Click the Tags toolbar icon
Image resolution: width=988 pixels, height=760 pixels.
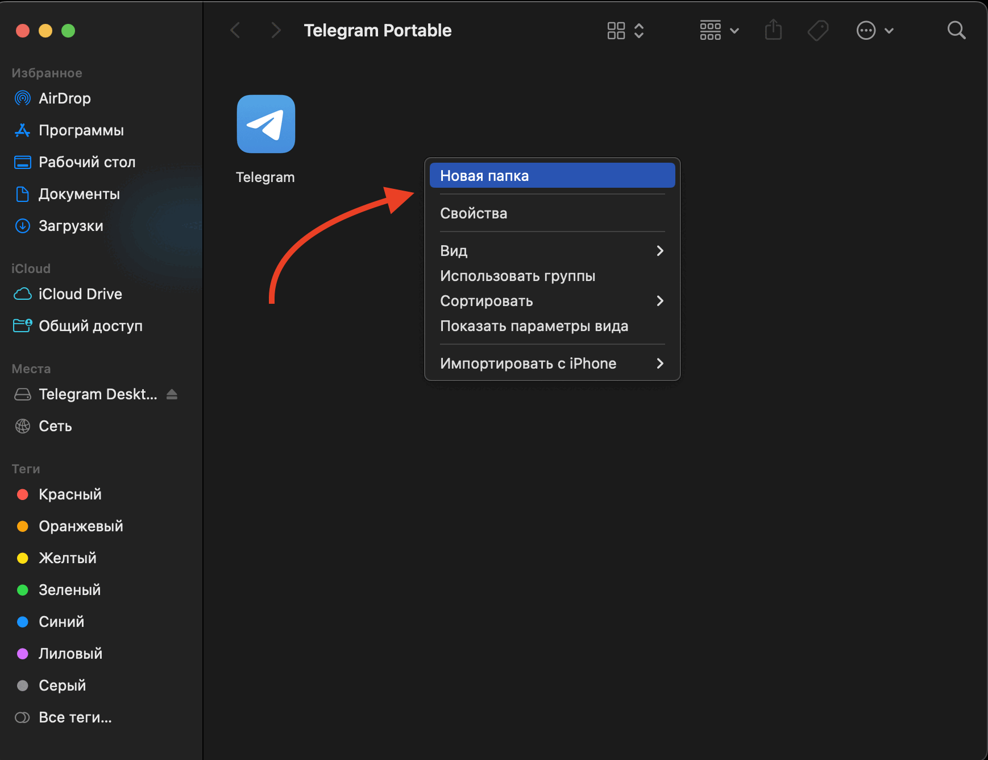tap(817, 30)
